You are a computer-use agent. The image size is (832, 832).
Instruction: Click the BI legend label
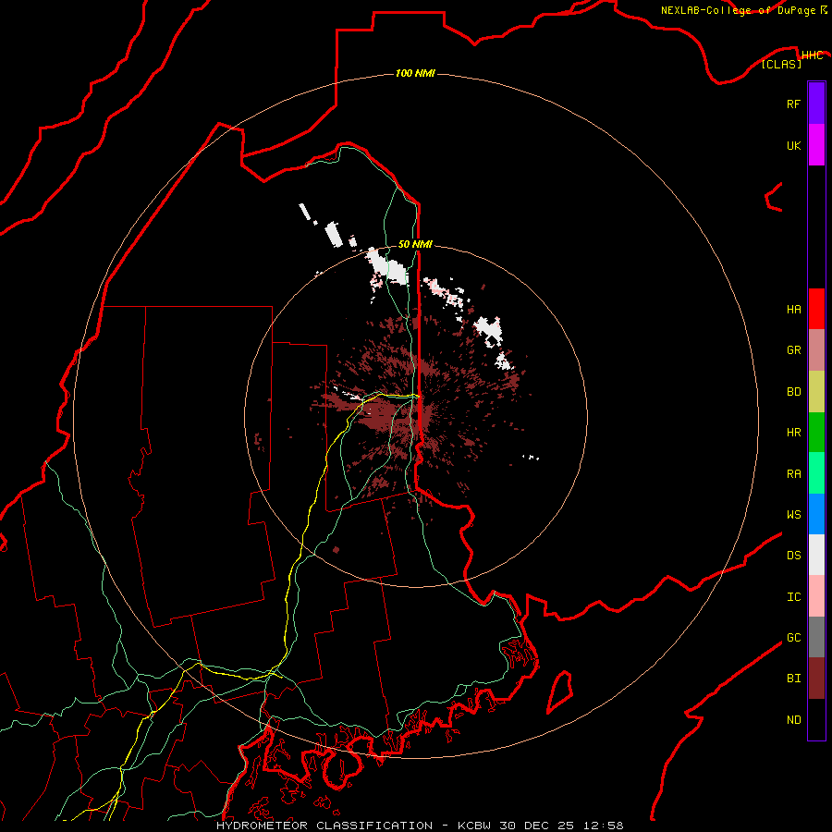coord(793,679)
